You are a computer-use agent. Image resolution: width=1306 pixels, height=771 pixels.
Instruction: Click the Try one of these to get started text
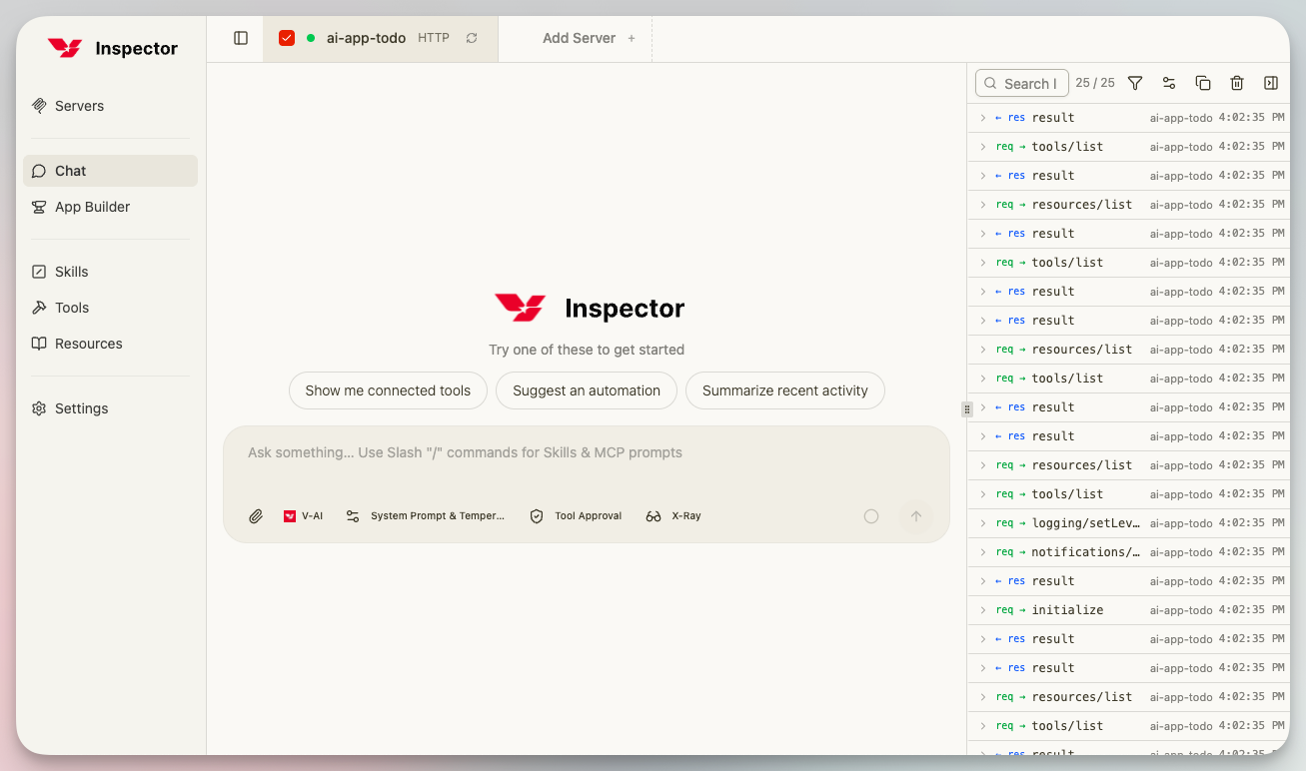[x=587, y=350]
